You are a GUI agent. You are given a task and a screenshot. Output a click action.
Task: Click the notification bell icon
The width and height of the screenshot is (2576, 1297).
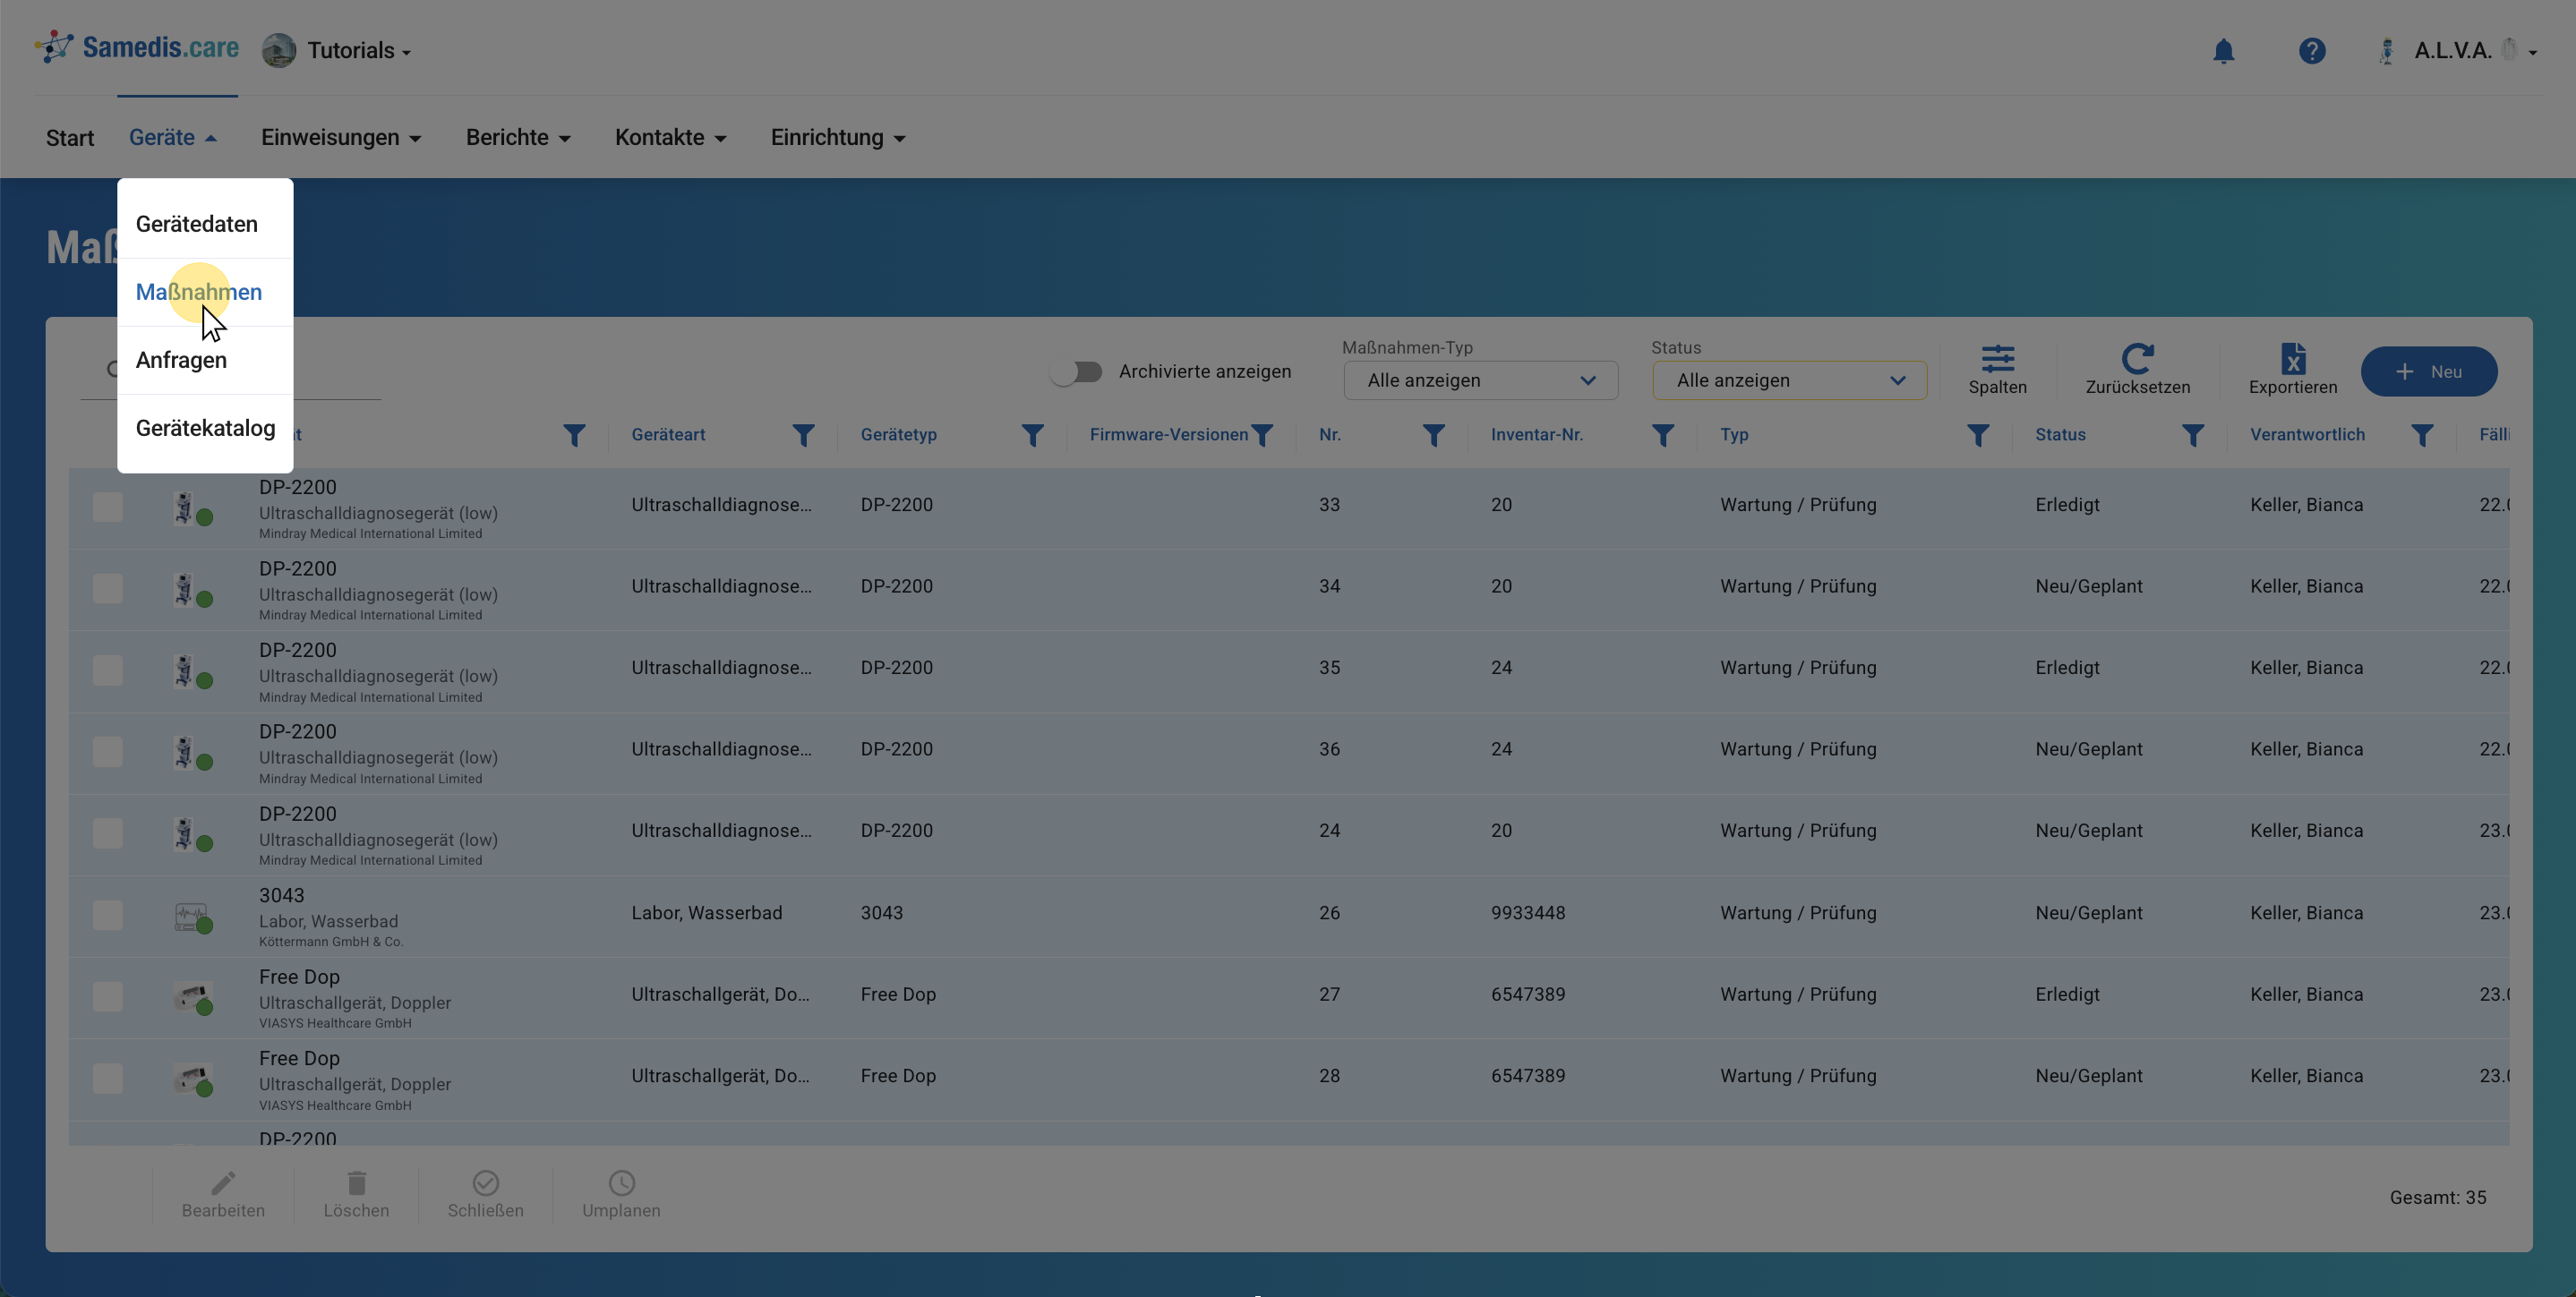point(2223,51)
